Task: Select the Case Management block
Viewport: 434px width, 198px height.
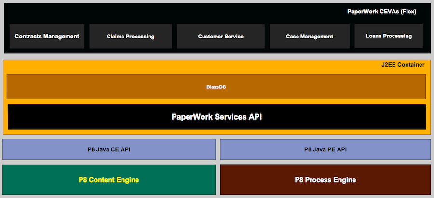Action: point(310,36)
